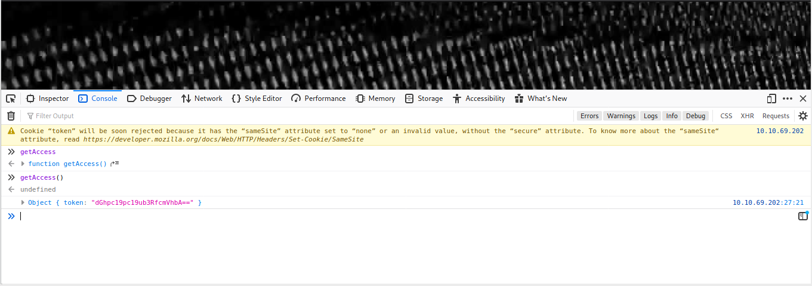Toggle the Errors filter
The height and width of the screenshot is (286, 812).
tap(589, 116)
